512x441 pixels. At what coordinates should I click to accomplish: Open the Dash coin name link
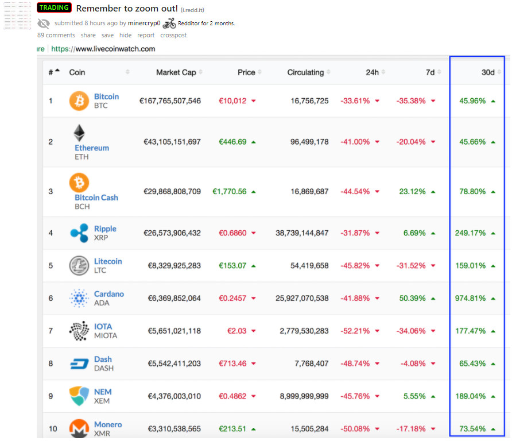coord(103,359)
